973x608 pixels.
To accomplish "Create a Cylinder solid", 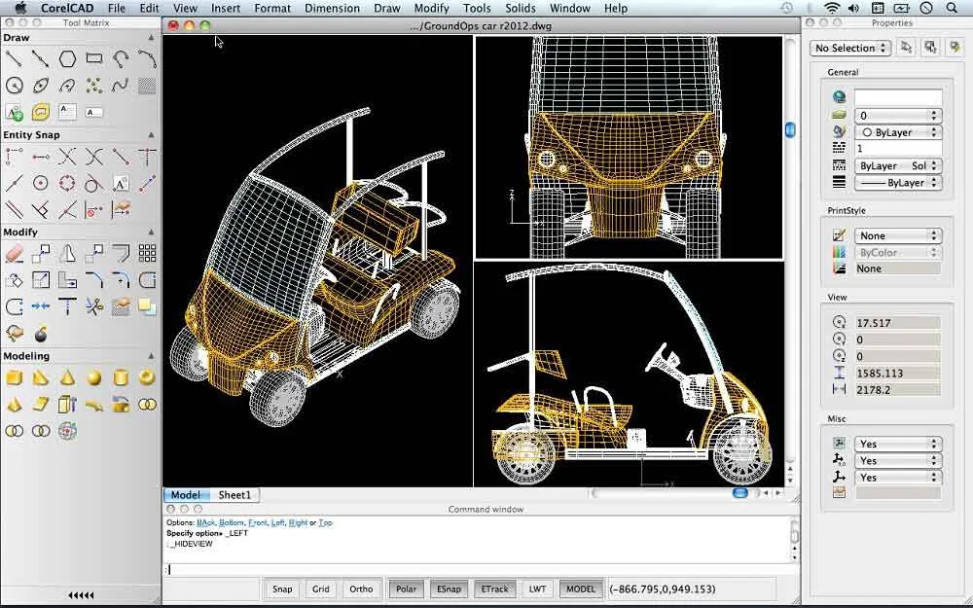I will [x=121, y=377].
